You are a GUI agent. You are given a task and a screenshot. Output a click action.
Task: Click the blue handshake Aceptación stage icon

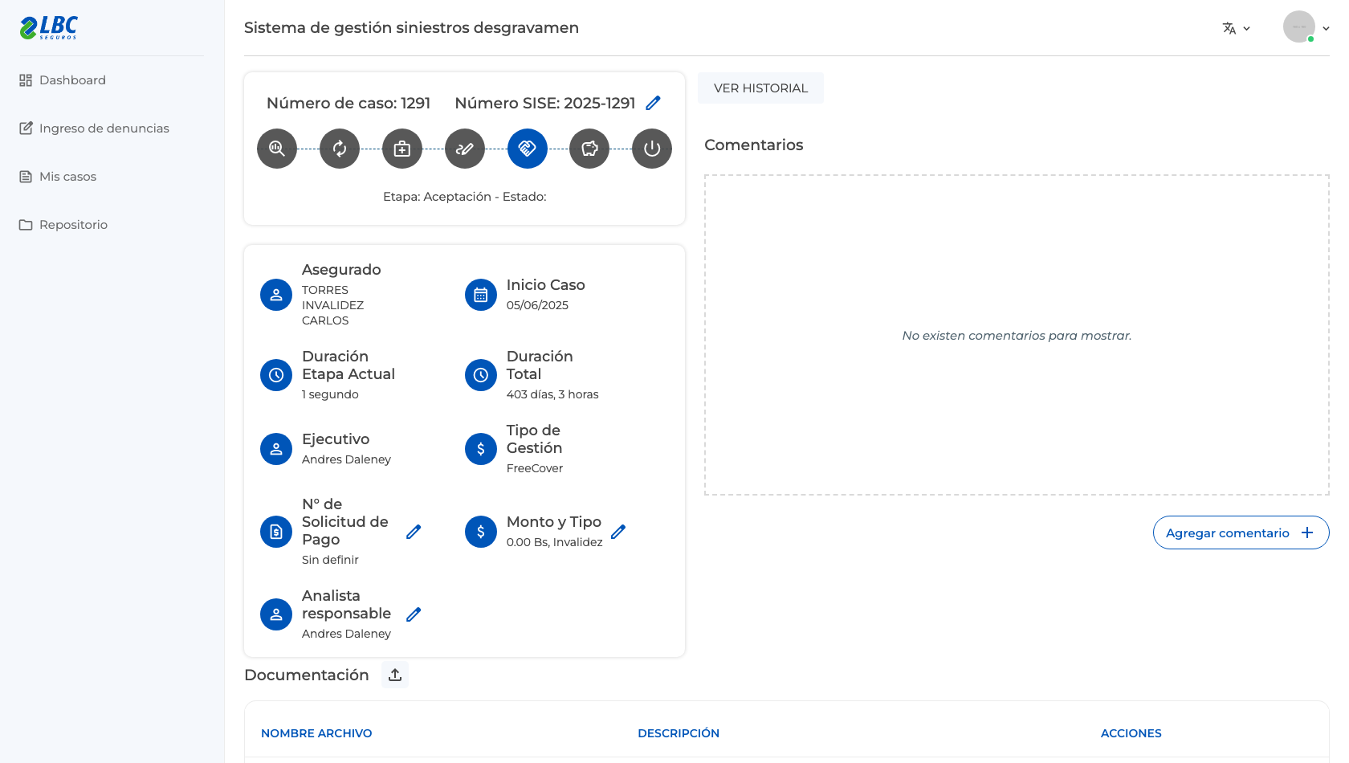pyautogui.click(x=528, y=149)
